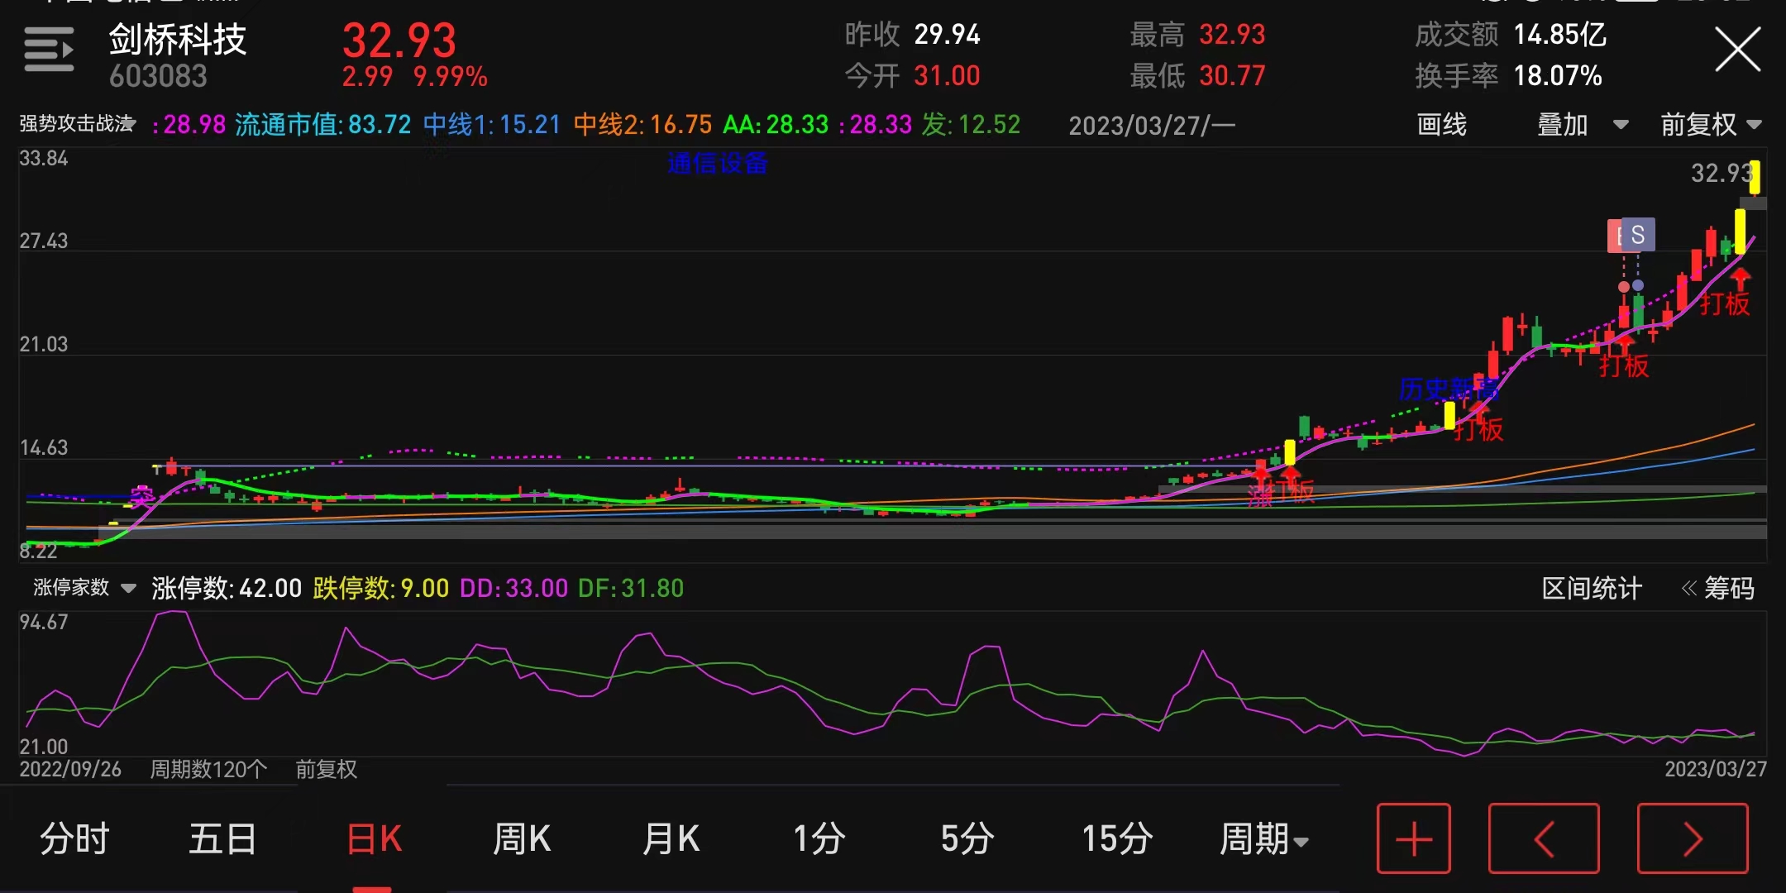Click the 画线 draw line button
Screen dimensions: 1786x893
pos(1441,125)
